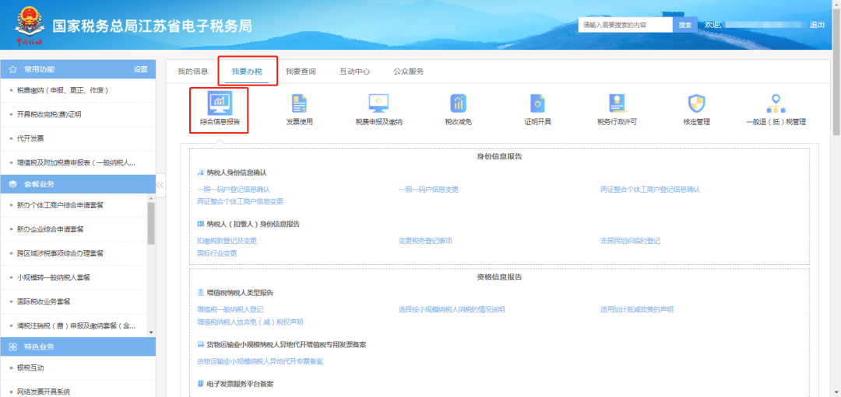The image size is (841, 397).
Task: Click 货物运输业小规模纳税人异地代开专票备案 link
Action: 260,361
